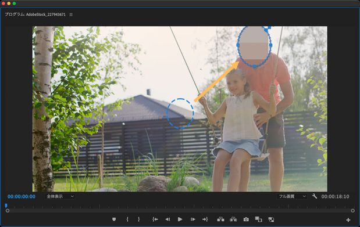Click the Mark In bracket icon
The width and height of the screenshot is (360, 227).
[x=127, y=219]
